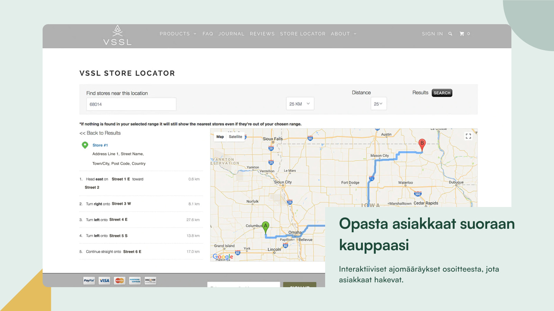This screenshot has height=311, width=554.
Task: Click green marker A on the map
Action: [x=266, y=228]
